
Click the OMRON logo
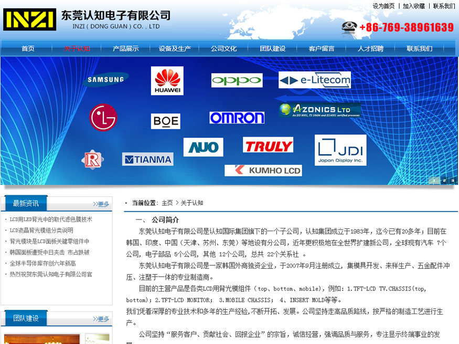point(237,118)
